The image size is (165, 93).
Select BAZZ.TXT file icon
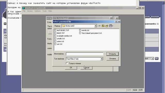[x=55, y=33]
